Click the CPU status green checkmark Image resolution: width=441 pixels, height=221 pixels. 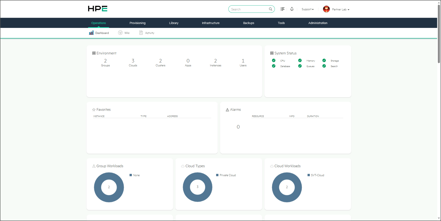pos(274,61)
